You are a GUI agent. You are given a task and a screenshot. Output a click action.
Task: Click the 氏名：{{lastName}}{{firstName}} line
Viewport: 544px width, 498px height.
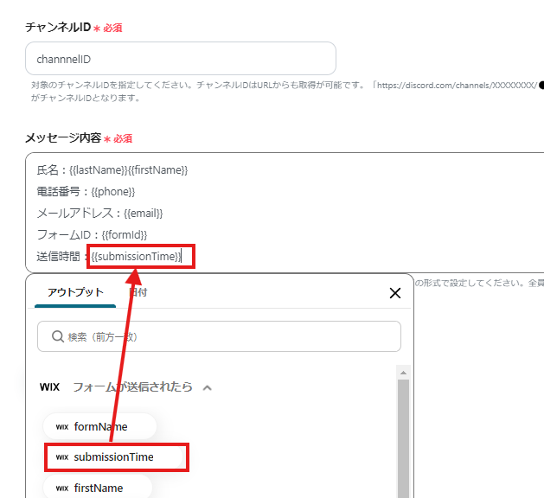pos(112,170)
